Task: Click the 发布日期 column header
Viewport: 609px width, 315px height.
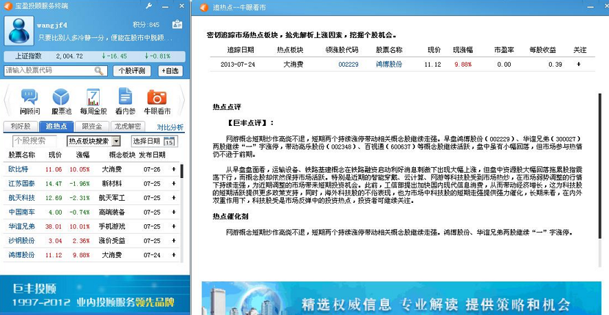Action: [x=152, y=155]
